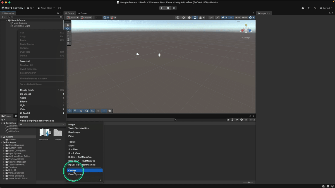The width and height of the screenshot is (335, 188).
Task: Open the account U dropdown
Action: (31, 8)
